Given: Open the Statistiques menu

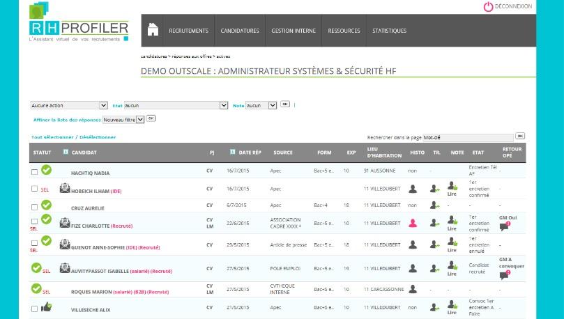Looking at the screenshot, I should [x=389, y=31].
